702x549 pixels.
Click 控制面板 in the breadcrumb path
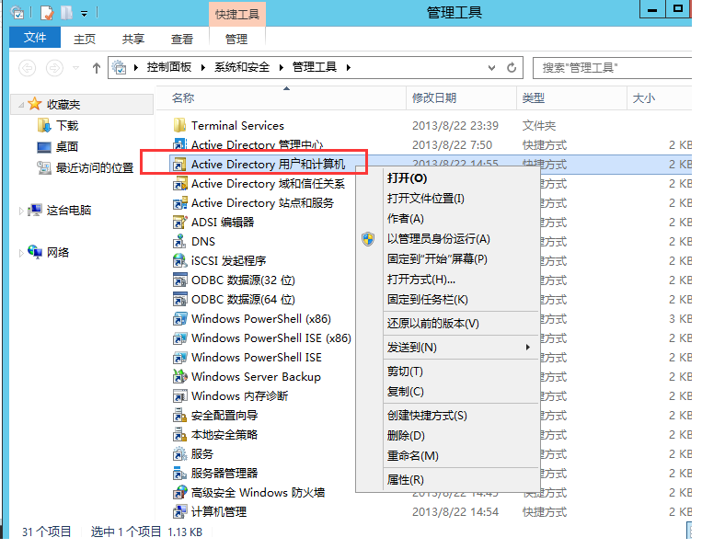(x=168, y=67)
